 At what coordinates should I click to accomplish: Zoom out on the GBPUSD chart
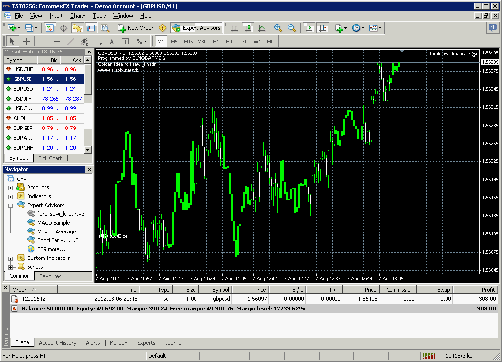click(291, 28)
